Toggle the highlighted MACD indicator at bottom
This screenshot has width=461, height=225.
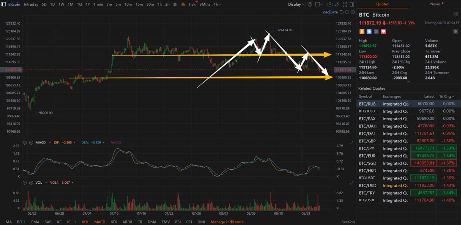[100, 222]
